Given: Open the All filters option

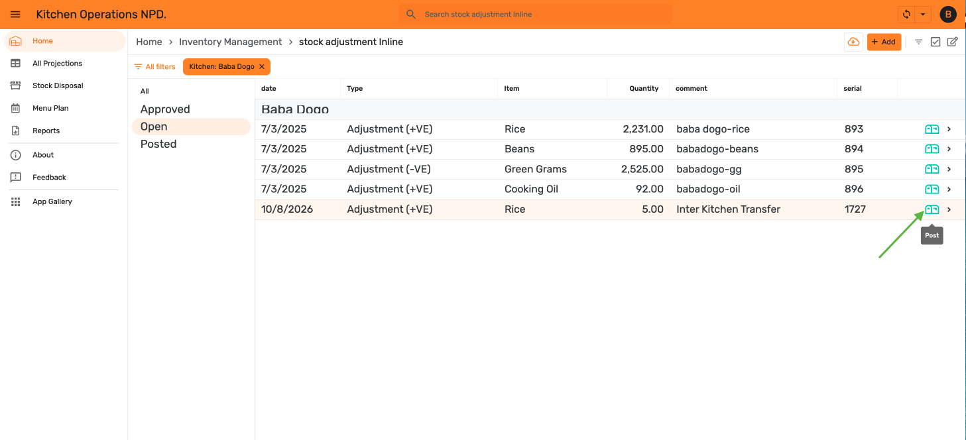Looking at the screenshot, I should [x=154, y=67].
